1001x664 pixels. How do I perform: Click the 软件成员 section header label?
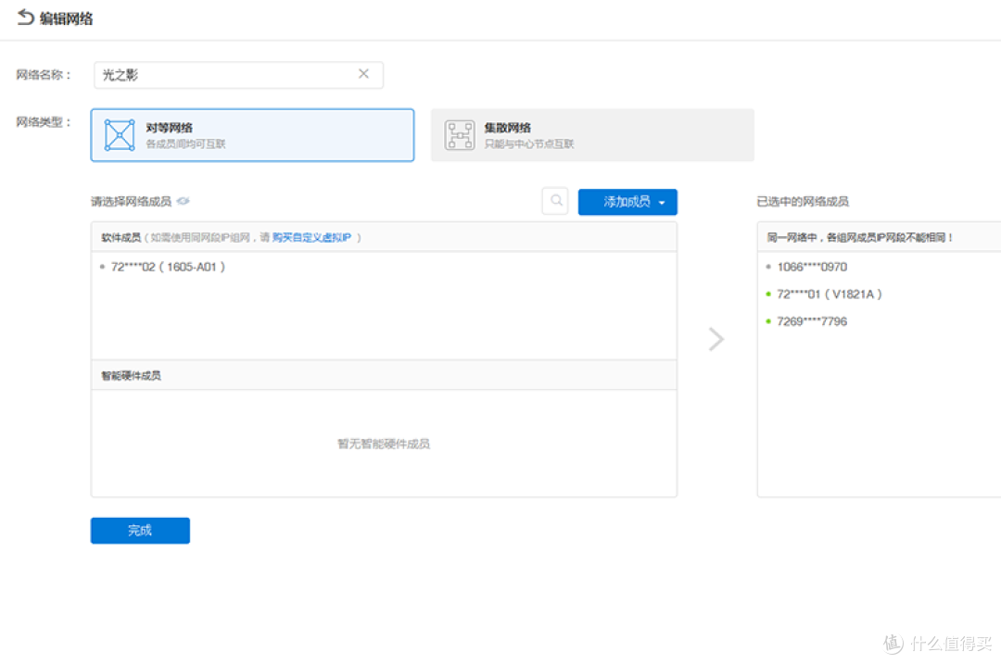(x=120, y=237)
